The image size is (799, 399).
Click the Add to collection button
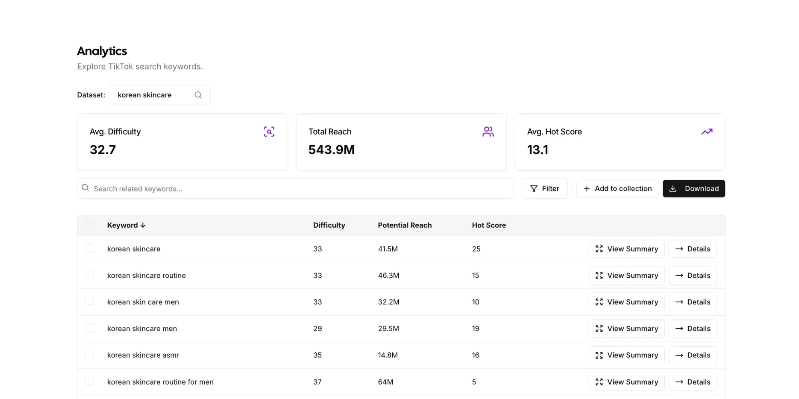pyautogui.click(x=617, y=188)
